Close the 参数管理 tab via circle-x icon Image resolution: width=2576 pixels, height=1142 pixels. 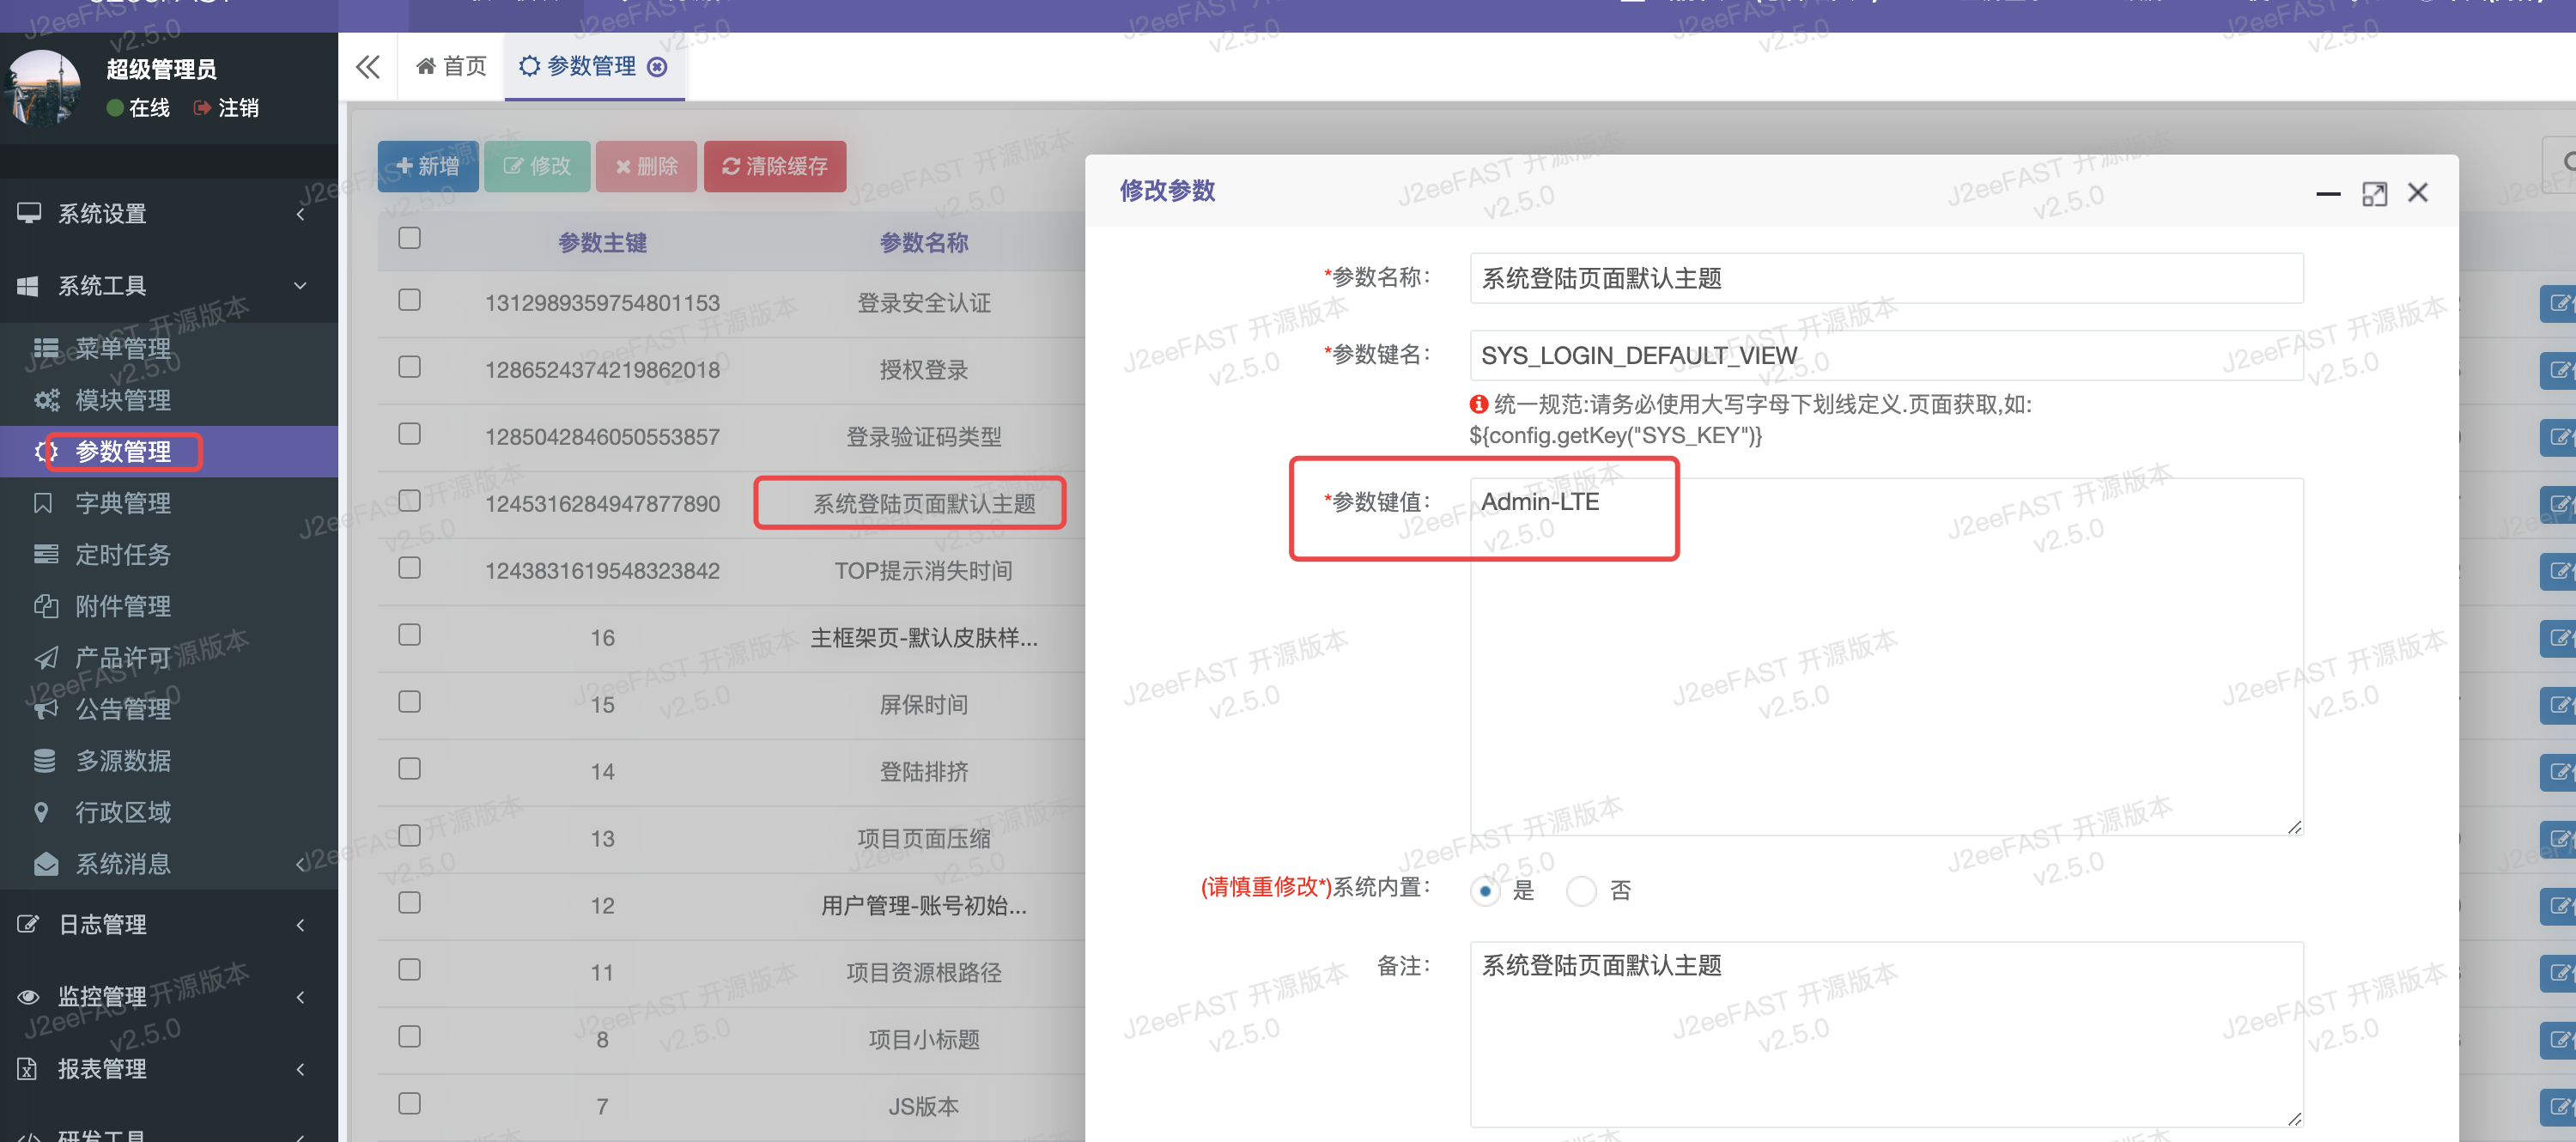click(657, 67)
